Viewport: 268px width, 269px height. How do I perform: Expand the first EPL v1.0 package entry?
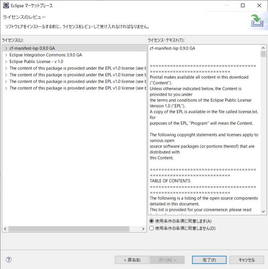click(x=6, y=68)
